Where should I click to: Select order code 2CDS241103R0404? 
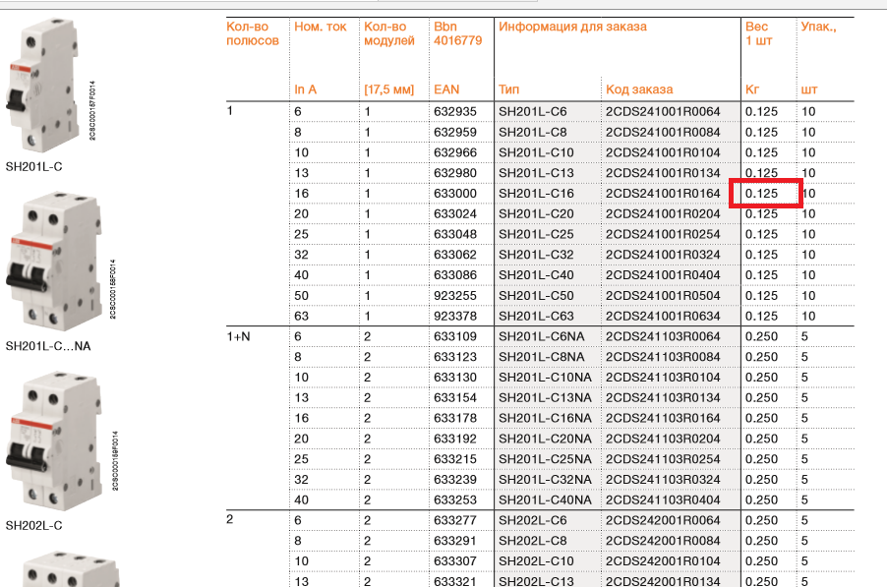pyautogui.click(x=663, y=499)
